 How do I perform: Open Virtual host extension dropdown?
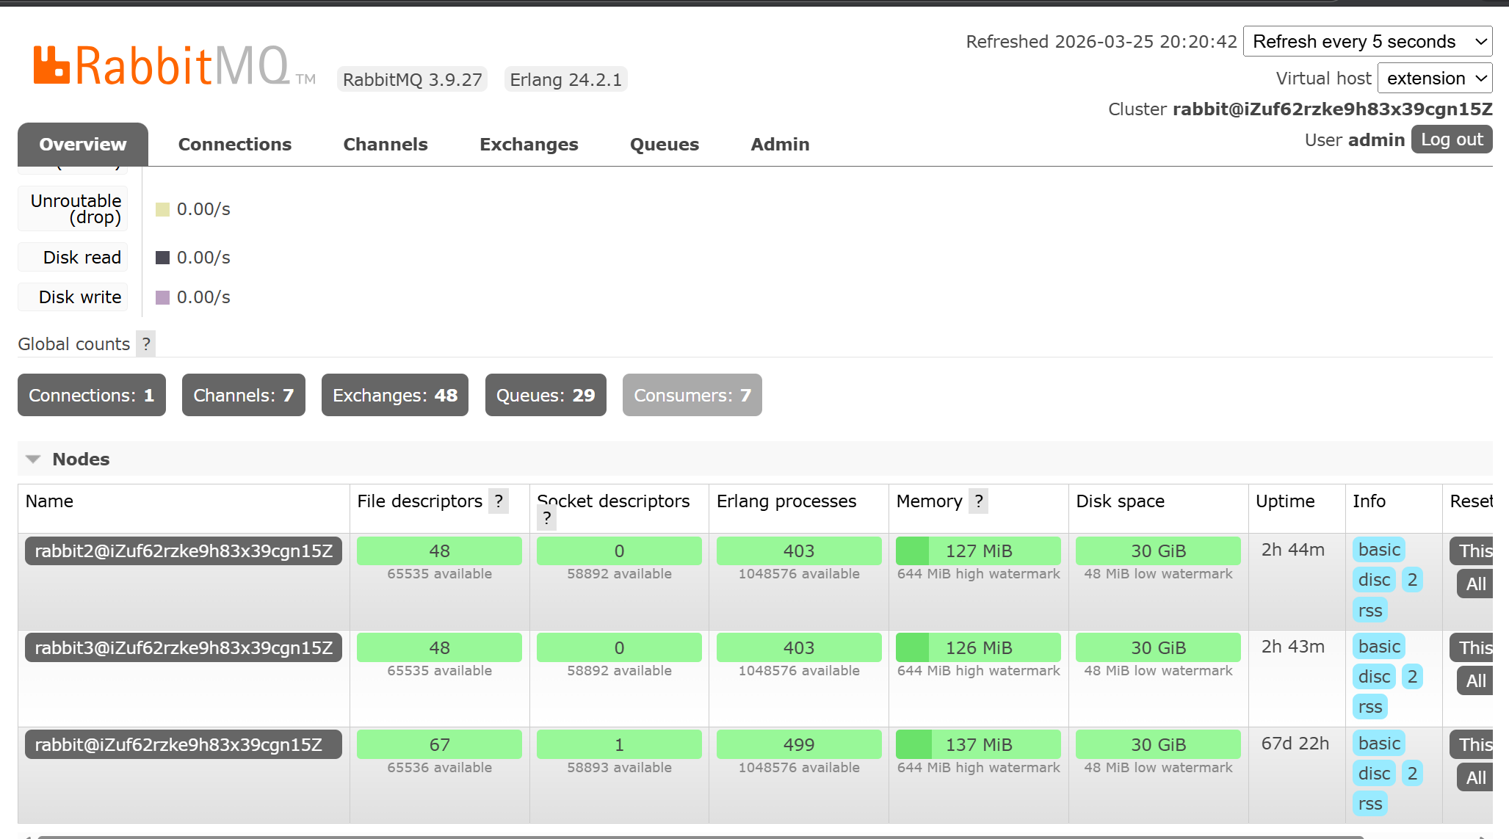[1435, 79]
